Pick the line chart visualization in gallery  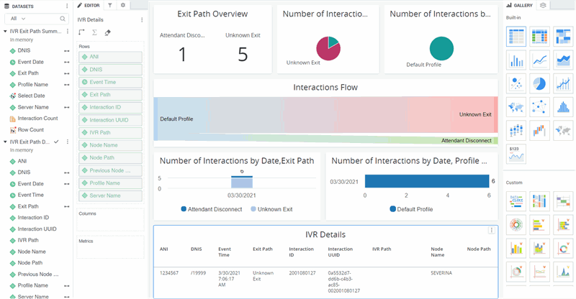point(539,60)
